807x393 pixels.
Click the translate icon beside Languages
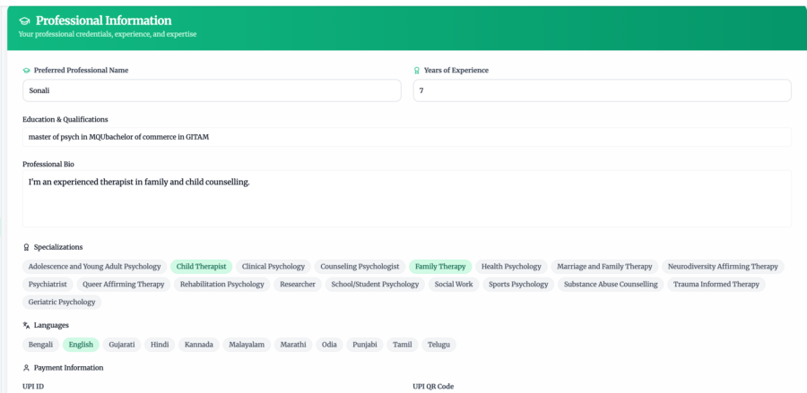26,325
